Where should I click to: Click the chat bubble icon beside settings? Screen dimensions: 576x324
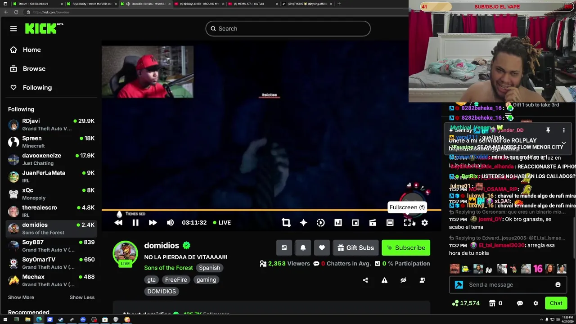tap(520, 303)
